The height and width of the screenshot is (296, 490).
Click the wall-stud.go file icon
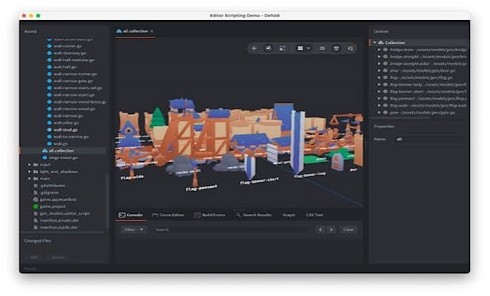(50, 130)
